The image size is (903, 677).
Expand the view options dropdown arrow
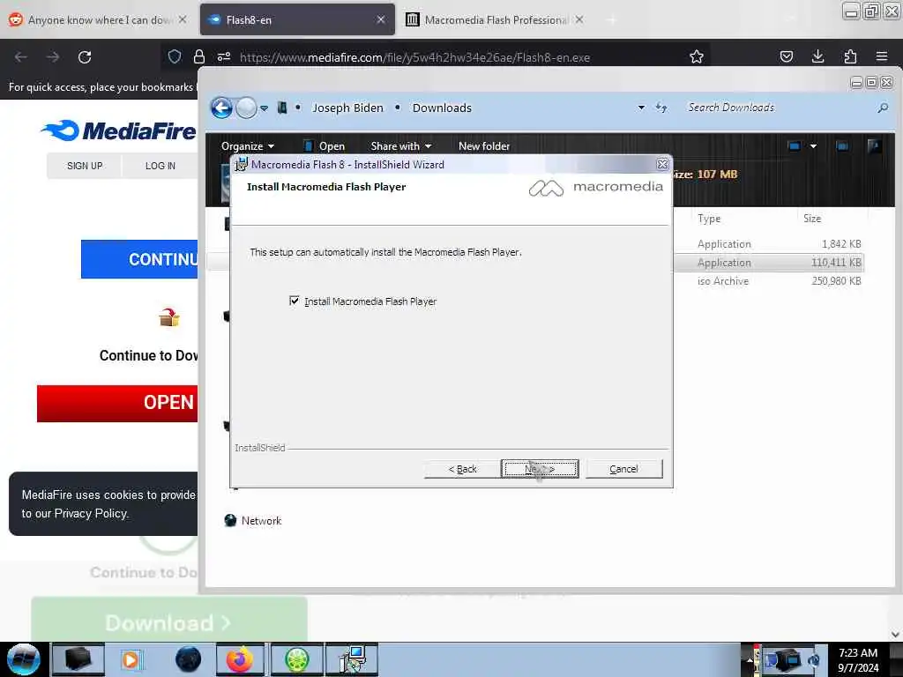click(x=813, y=146)
